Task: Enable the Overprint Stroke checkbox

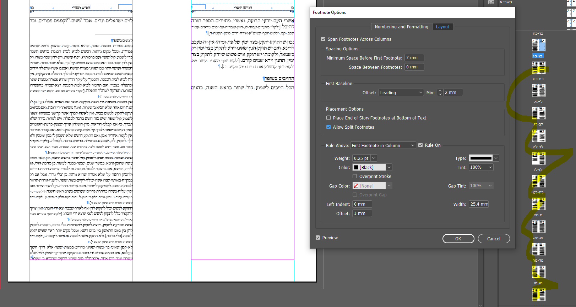Action: 355,177
